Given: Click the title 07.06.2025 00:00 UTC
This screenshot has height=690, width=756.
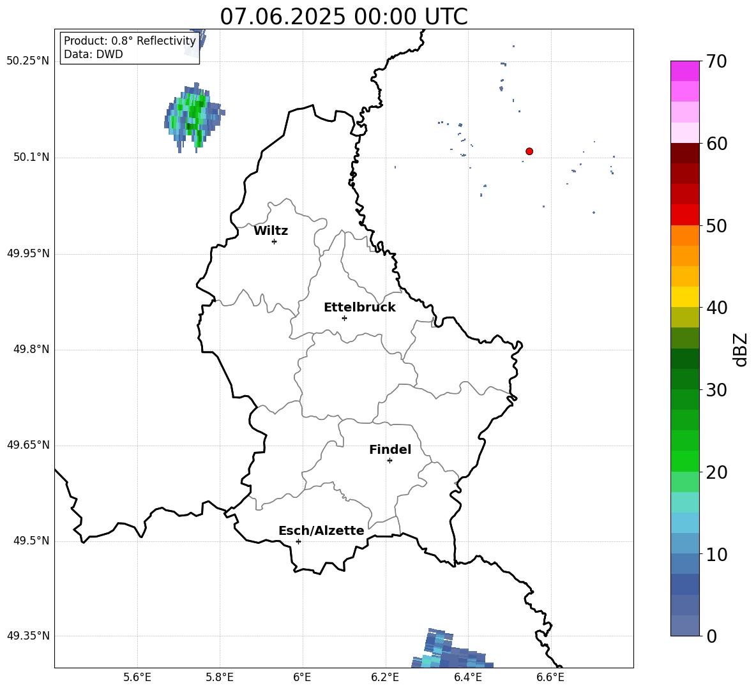Looking at the screenshot, I should coord(344,17).
